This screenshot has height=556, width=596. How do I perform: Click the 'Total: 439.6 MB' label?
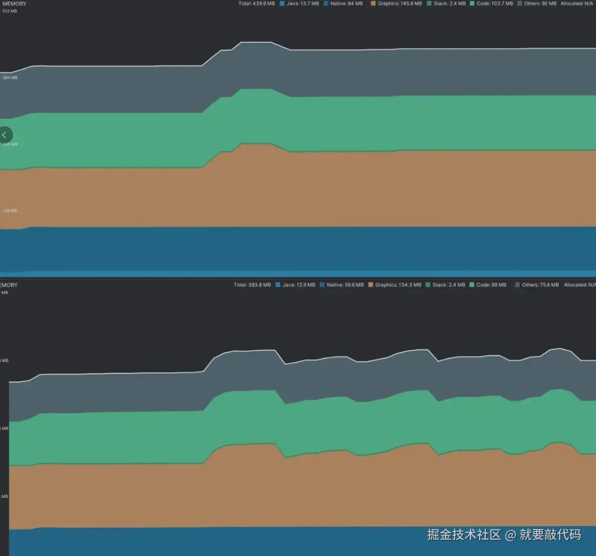(x=256, y=3)
